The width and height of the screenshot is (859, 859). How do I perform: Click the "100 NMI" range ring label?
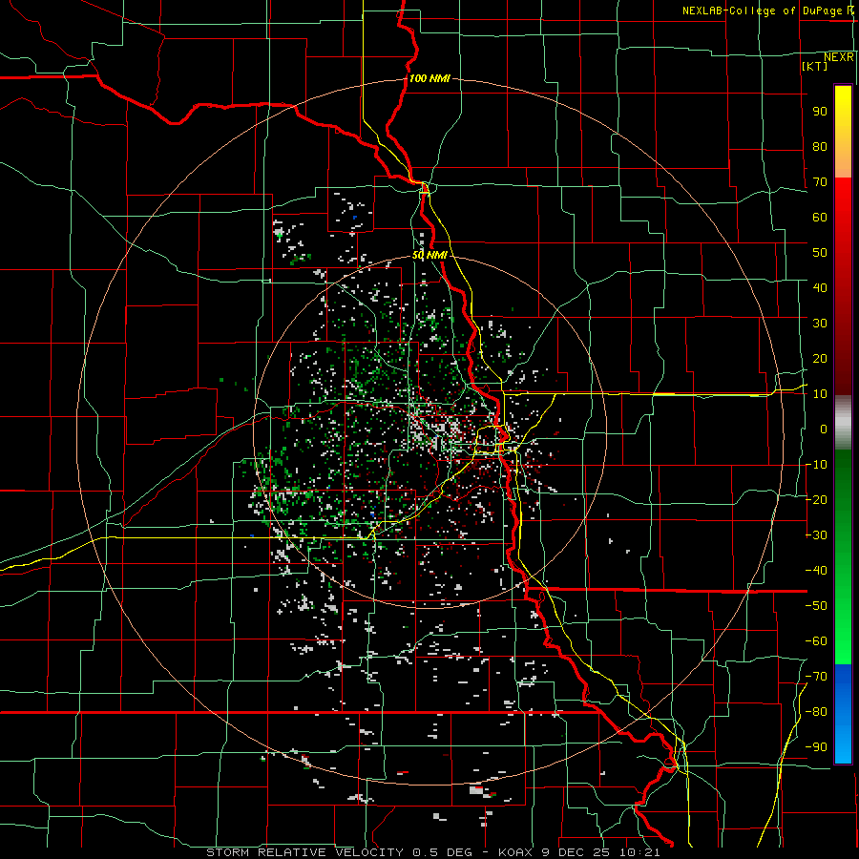coord(429,78)
